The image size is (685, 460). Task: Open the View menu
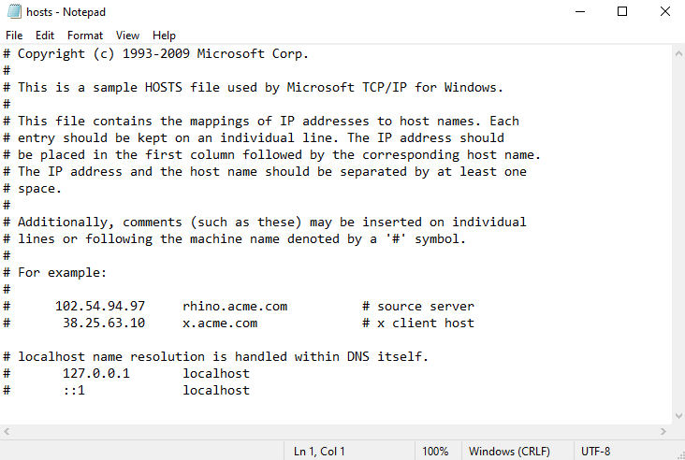pyautogui.click(x=128, y=36)
